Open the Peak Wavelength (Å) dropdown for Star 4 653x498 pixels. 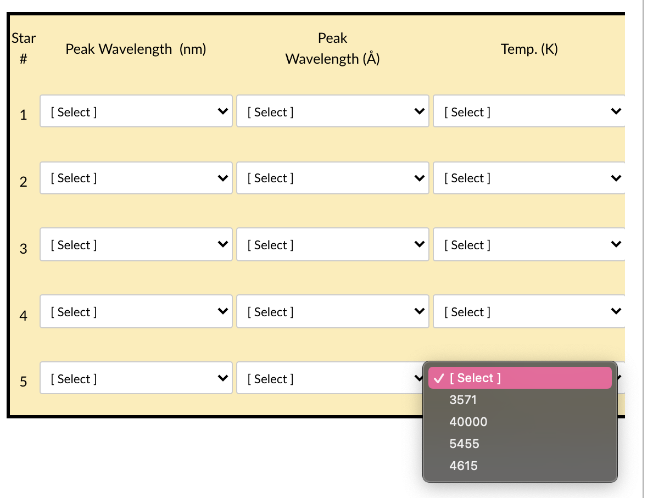click(332, 311)
